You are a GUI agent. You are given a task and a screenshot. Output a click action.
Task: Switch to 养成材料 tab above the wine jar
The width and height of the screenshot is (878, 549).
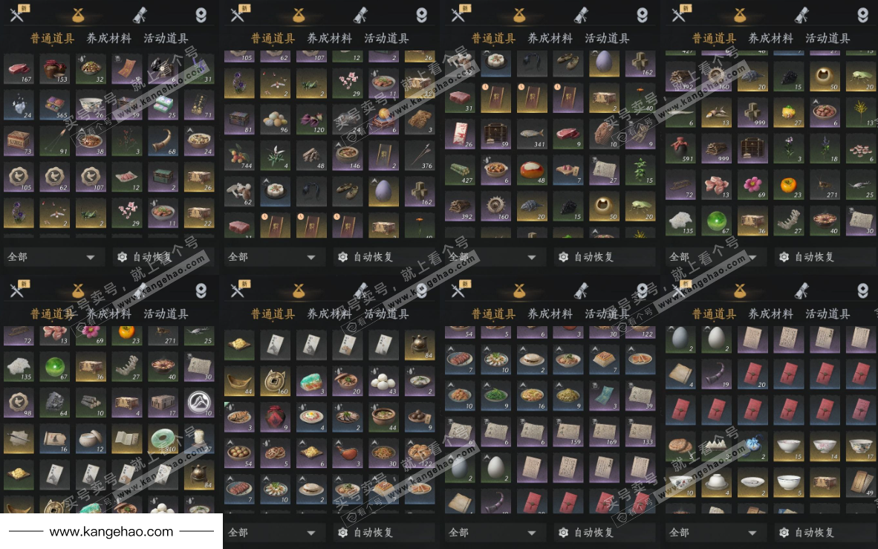[x=108, y=38]
